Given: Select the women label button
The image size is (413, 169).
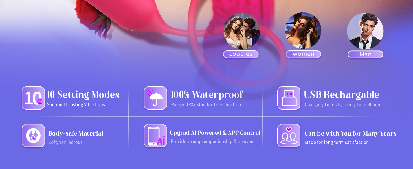Looking at the screenshot, I should [304, 54].
